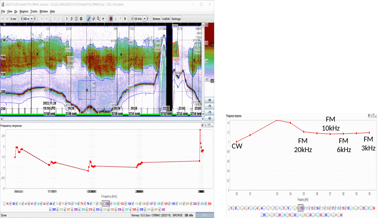Toggle checkbox for category 75

pos(78,204)
